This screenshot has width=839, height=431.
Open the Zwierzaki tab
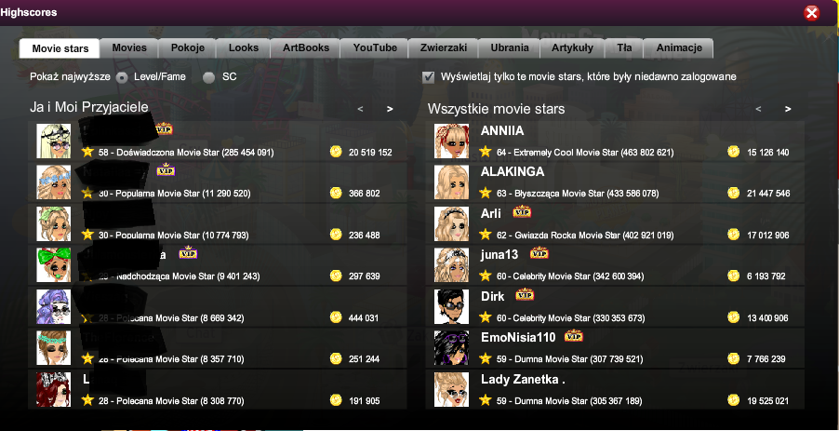pyautogui.click(x=444, y=47)
